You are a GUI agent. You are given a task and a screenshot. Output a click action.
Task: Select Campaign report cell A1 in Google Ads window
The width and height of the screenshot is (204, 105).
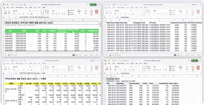click(111, 79)
